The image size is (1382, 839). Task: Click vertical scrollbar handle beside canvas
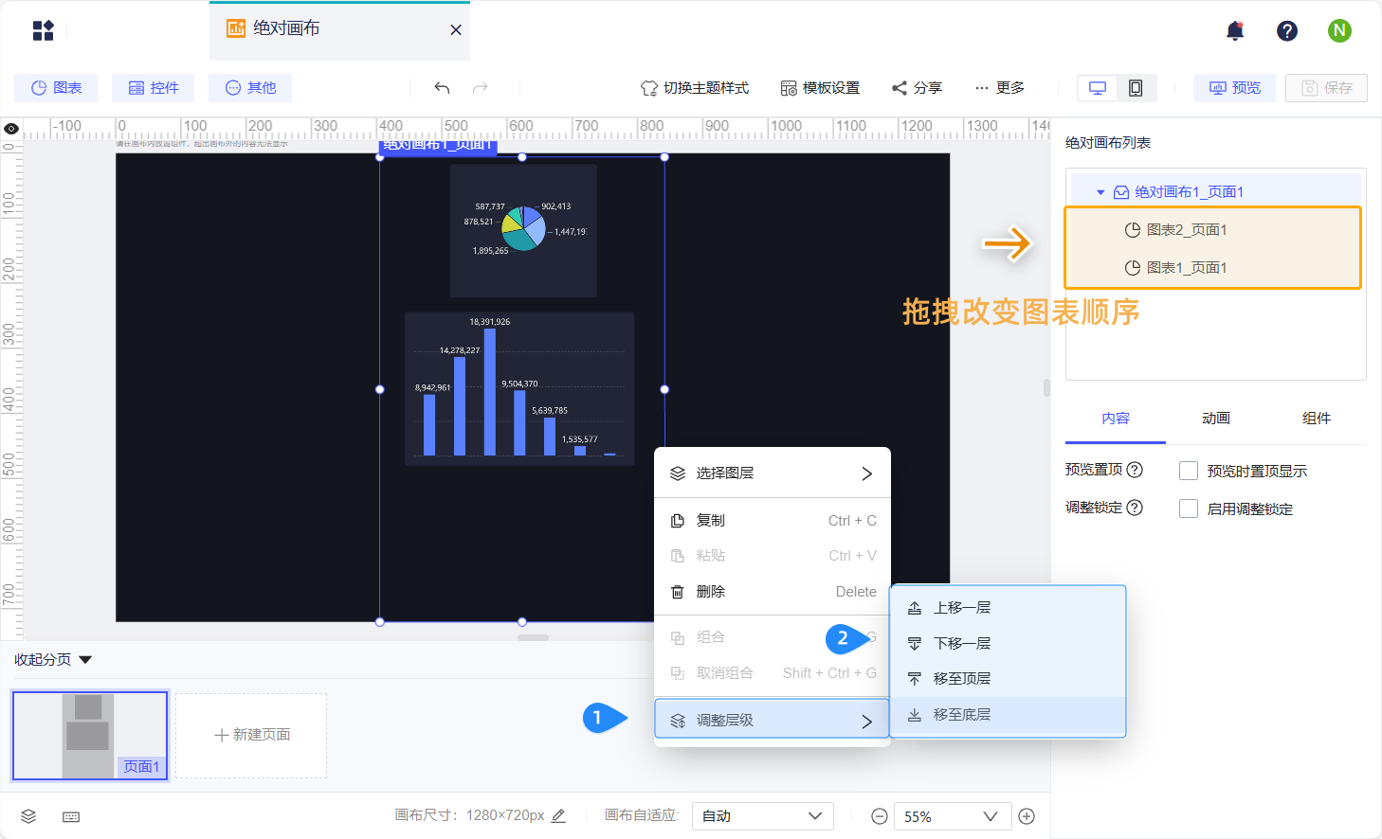[1046, 387]
